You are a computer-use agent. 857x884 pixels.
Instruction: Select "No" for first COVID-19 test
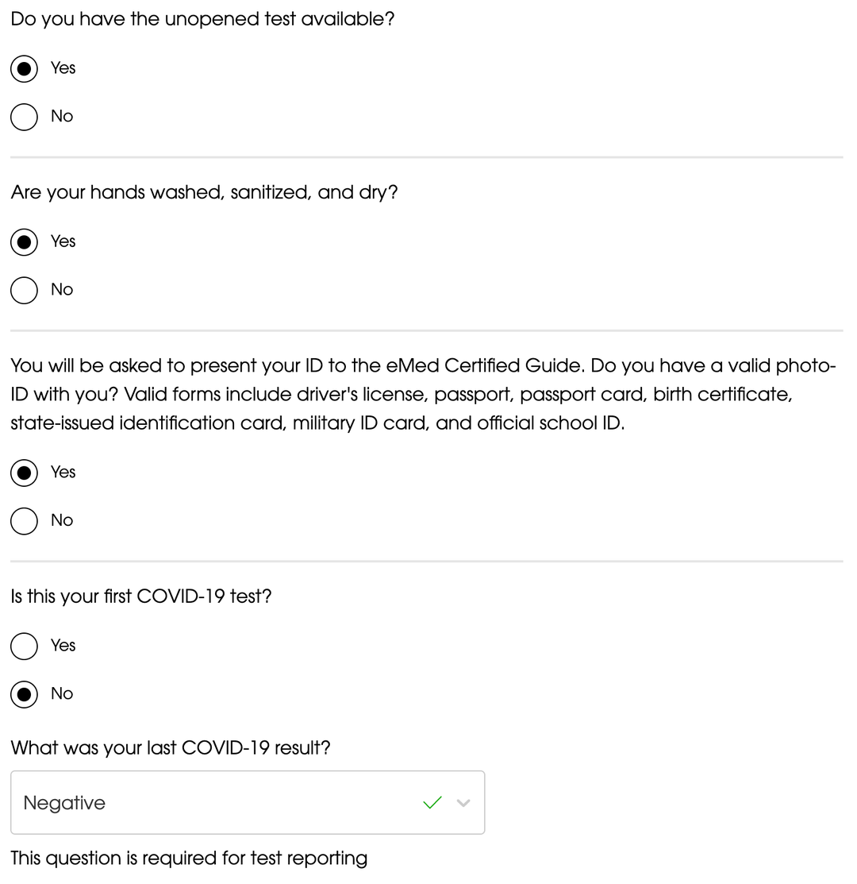pyautogui.click(x=24, y=693)
